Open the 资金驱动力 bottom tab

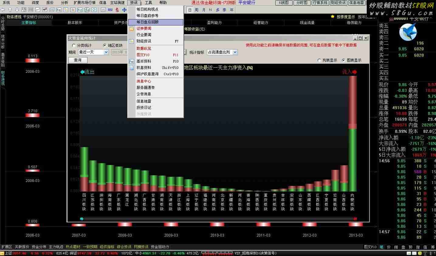(160, 247)
